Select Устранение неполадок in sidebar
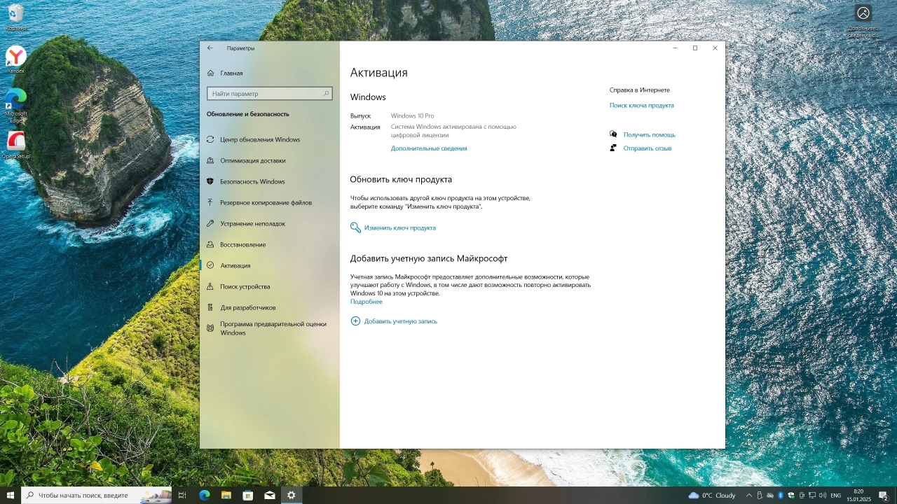Screen dimensions: 897x504 (x=270, y=223)
